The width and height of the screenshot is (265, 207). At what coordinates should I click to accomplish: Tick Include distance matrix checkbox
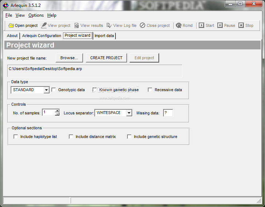click(71, 137)
